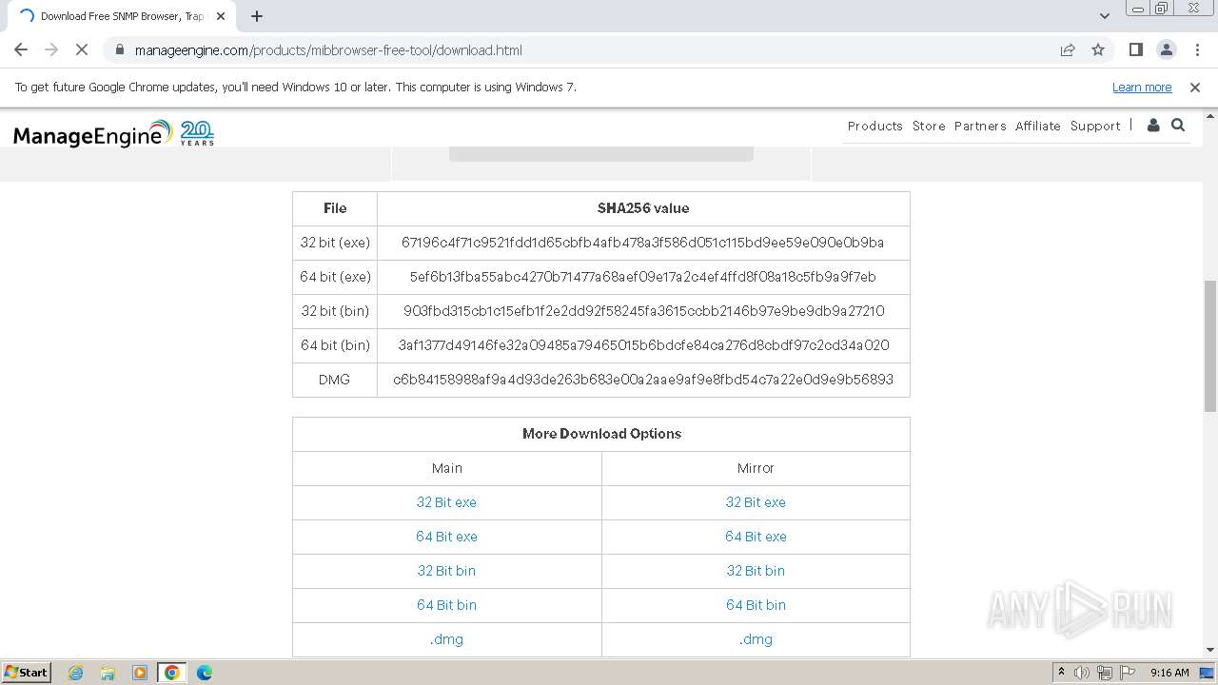Open Windows Media Player from taskbar
Viewport: 1218px width, 685px height.
pos(140,673)
